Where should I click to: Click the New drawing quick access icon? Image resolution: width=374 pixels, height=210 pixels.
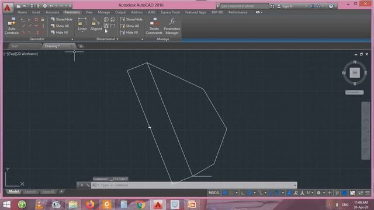click(18, 6)
